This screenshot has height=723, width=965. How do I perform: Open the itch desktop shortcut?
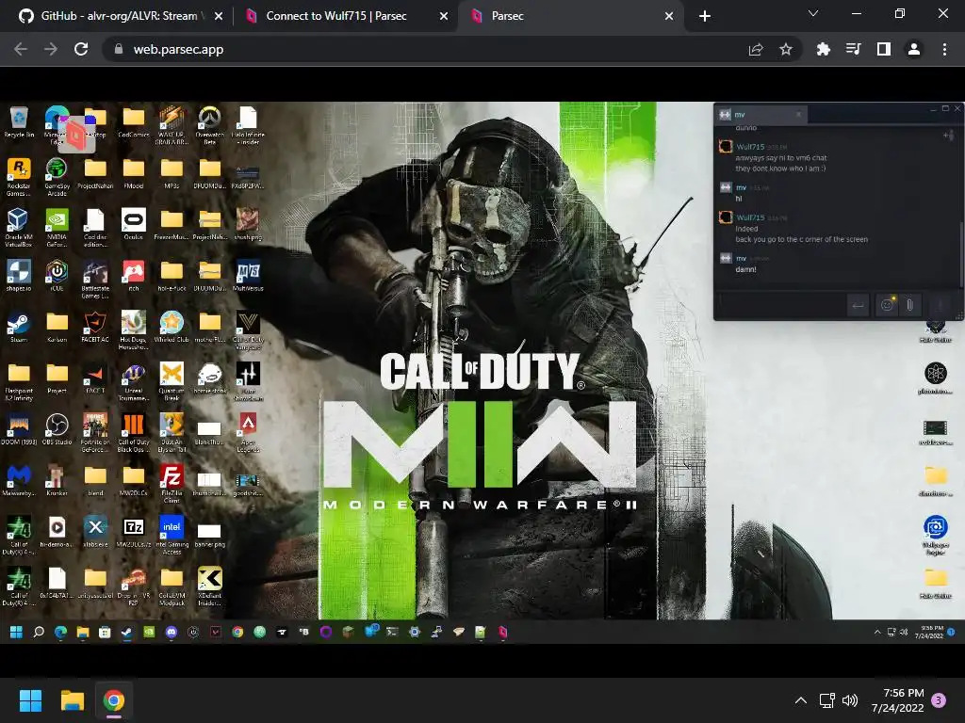(x=134, y=276)
